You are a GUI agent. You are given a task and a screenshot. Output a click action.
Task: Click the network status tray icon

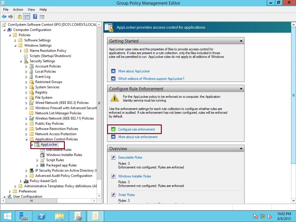click(262, 216)
